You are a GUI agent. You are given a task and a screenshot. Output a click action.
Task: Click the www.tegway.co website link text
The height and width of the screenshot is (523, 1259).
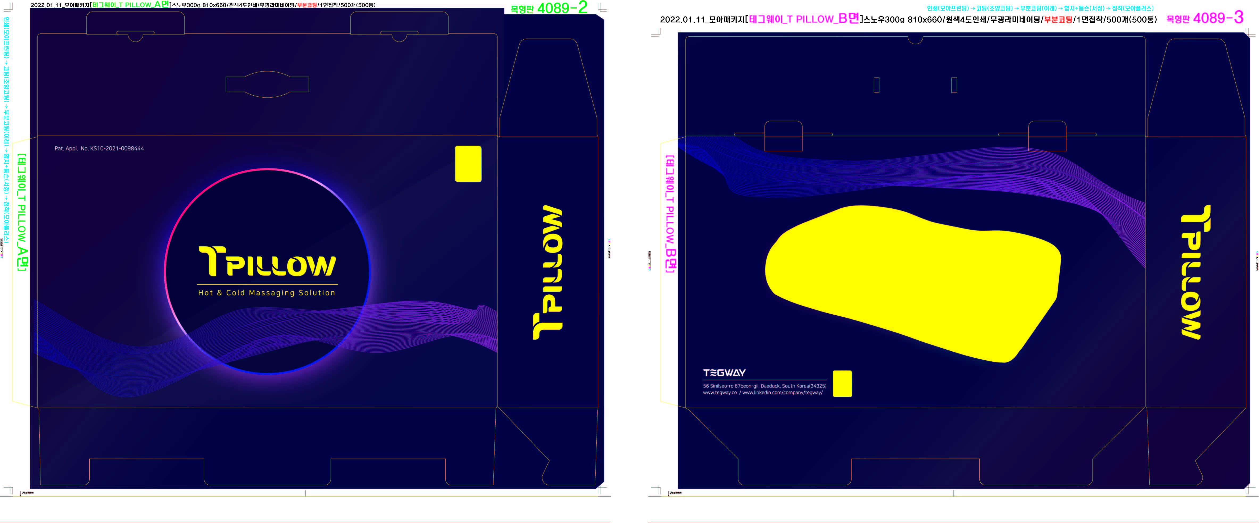720,393
